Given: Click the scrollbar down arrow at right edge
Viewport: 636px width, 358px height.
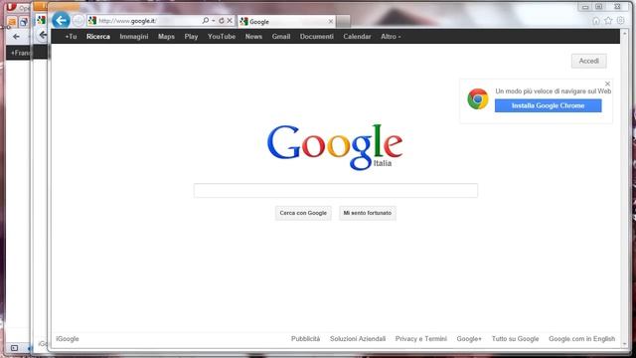Looking at the screenshot, I should (625, 344).
